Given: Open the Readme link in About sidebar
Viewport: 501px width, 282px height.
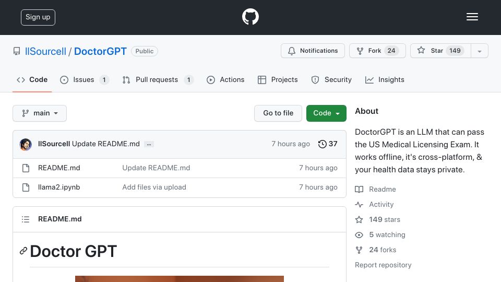Looking at the screenshot, I should coord(375,189).
